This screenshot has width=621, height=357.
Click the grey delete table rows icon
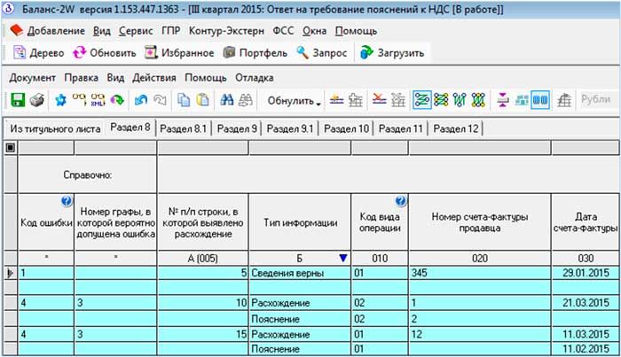click(398, 100)
